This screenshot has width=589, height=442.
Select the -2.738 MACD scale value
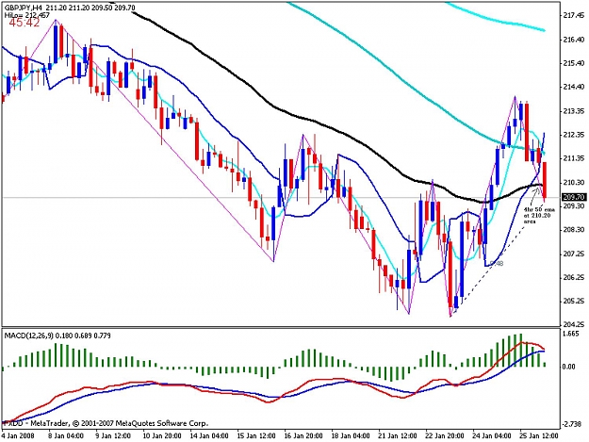click(573, 424)
